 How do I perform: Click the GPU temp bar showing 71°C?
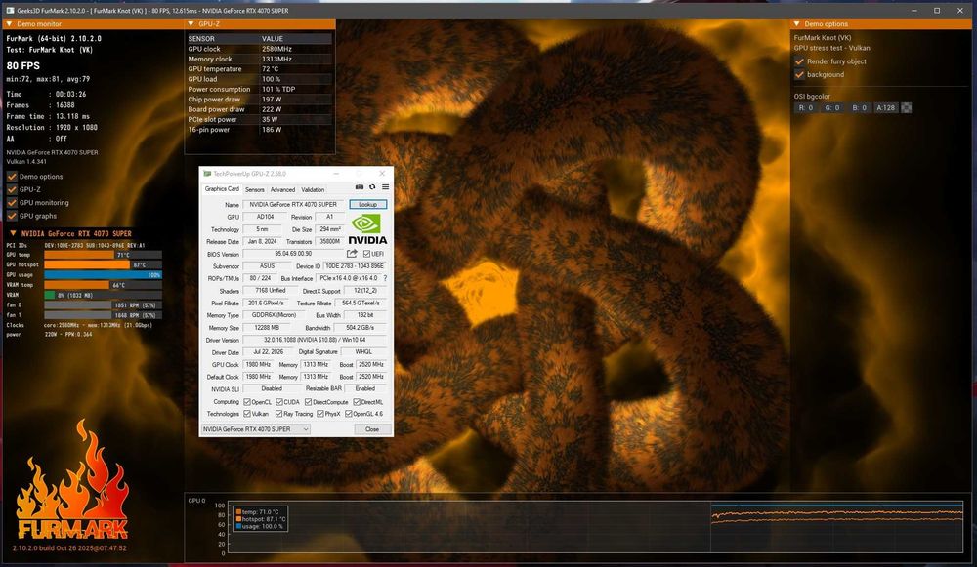[x=103, y=255]
